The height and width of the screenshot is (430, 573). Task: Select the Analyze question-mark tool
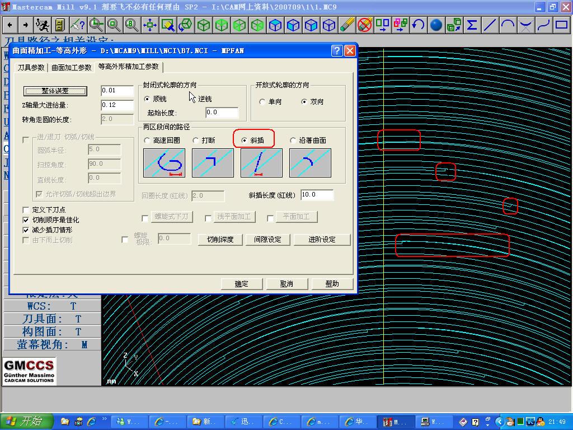(78, 25)
